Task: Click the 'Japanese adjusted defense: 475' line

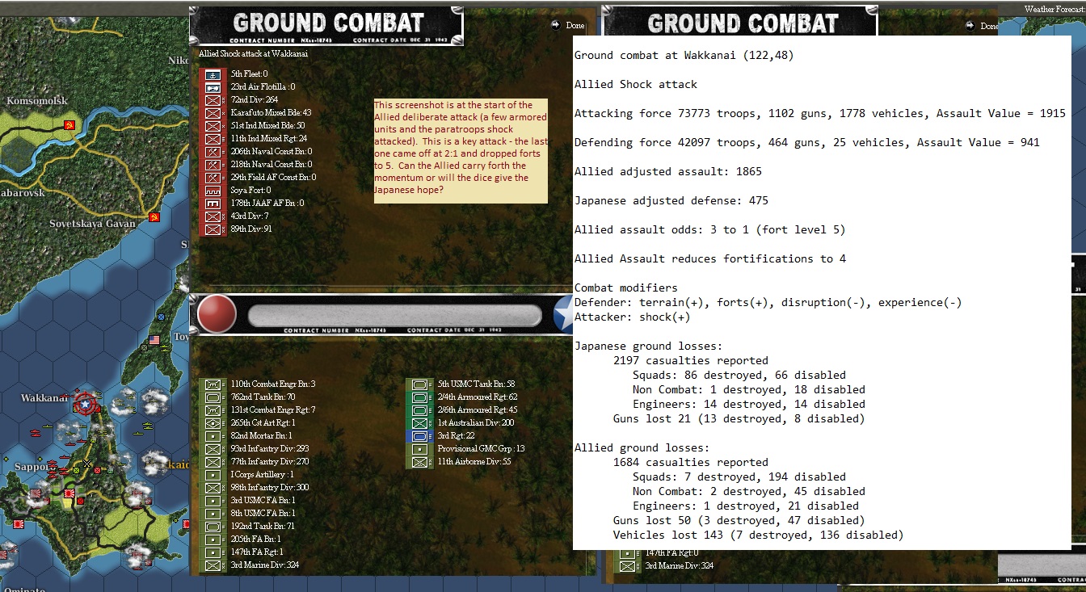Action: coord(671,201)
